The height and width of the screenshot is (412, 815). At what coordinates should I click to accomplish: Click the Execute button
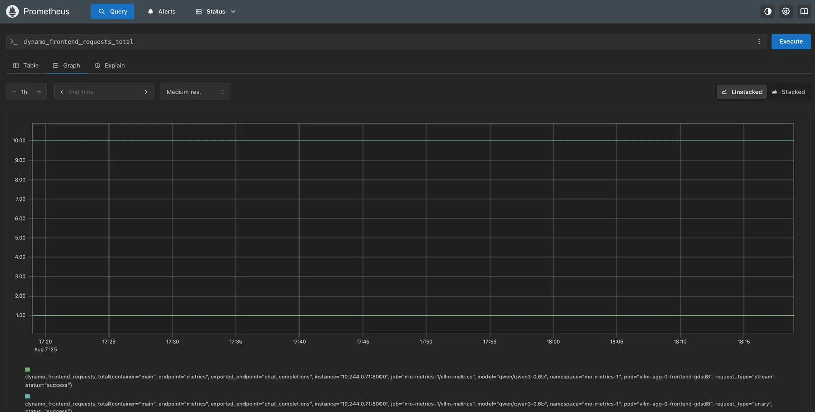pos(791,42)
